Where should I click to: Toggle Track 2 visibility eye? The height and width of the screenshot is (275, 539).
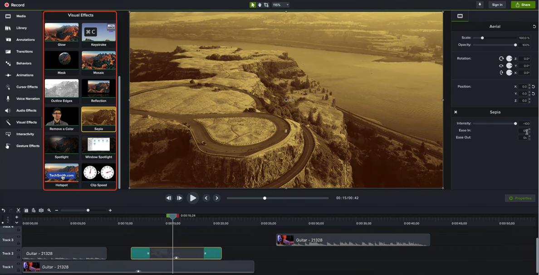coord(19,250)
